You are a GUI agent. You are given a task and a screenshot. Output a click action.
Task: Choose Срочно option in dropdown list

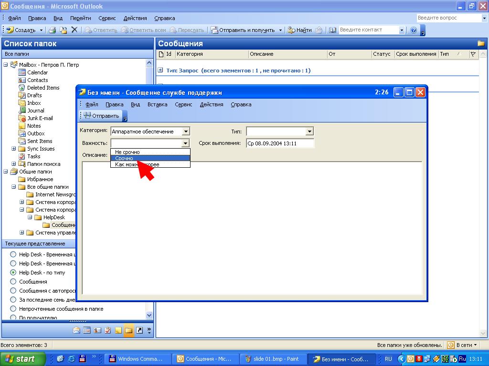(150, 158)
